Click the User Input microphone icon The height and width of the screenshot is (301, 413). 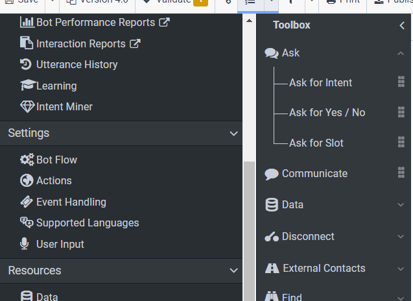[x=25, y=244]
